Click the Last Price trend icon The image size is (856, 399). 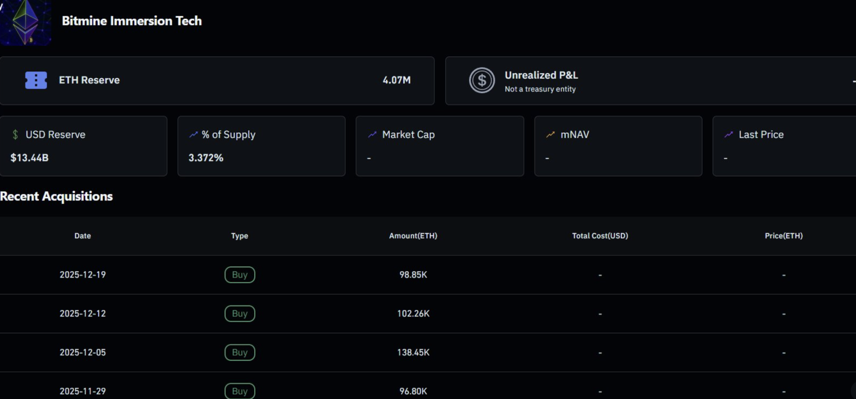pos(729,135)
